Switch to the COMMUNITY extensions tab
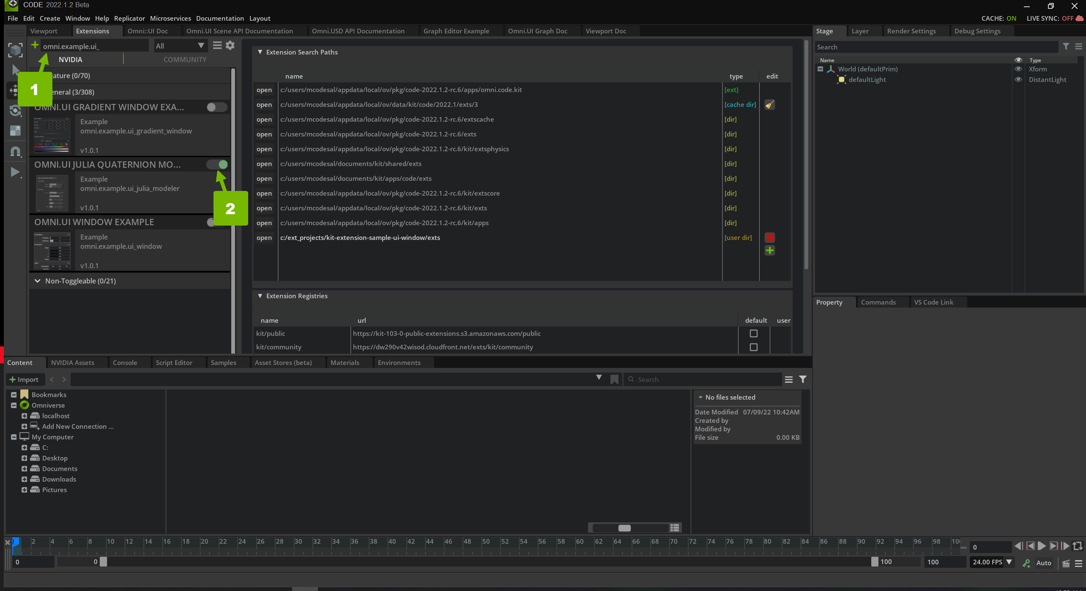The height and width of the screenshot is (591, 1086). click(x=185, y=60)
